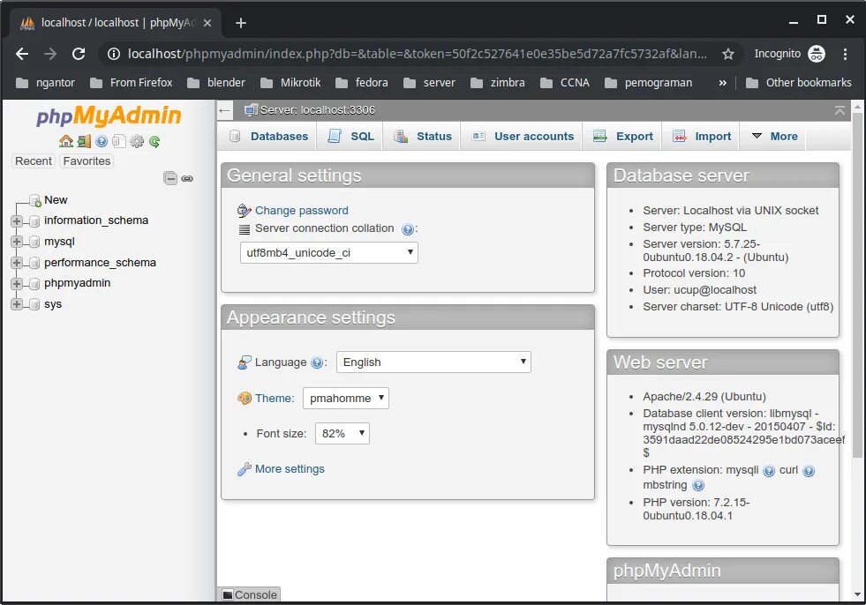Image resolution: width=866 pixels, height=605 pixels.
Task: View site information icon in address bar
Action: [x=113, y=54]
